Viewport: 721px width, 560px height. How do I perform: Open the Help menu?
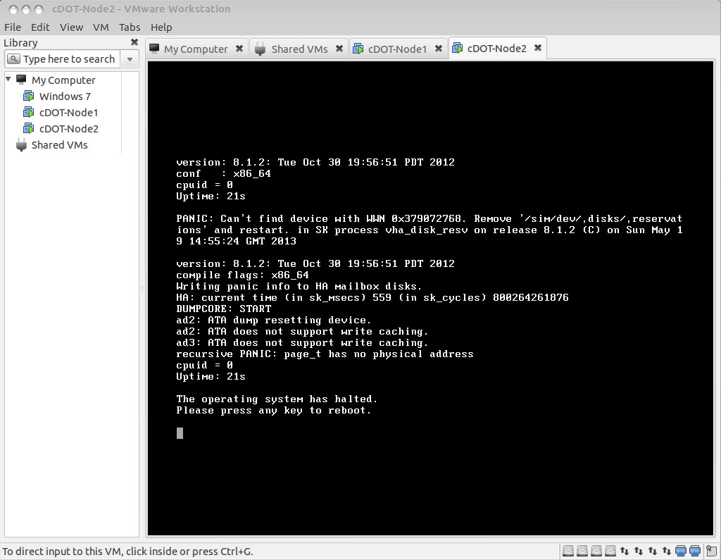tap(161, 27)
